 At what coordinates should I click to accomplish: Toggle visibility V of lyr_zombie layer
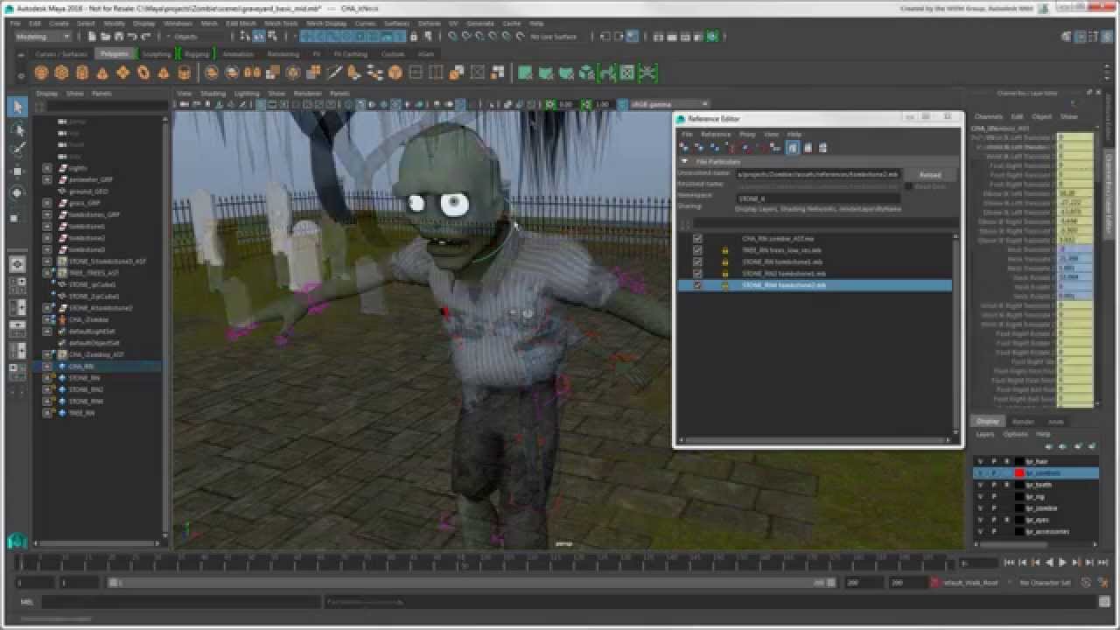click(980, 507)
